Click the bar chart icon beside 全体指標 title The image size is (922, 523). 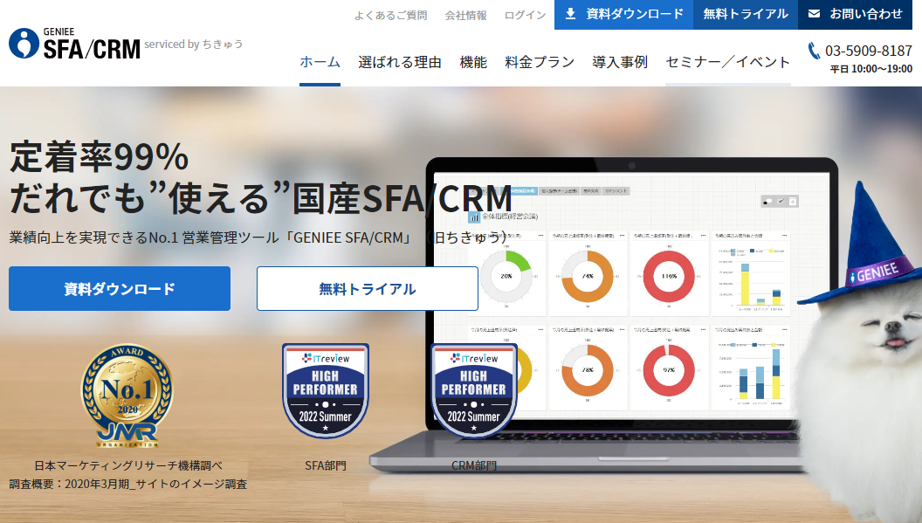click(x=474, y=217)
